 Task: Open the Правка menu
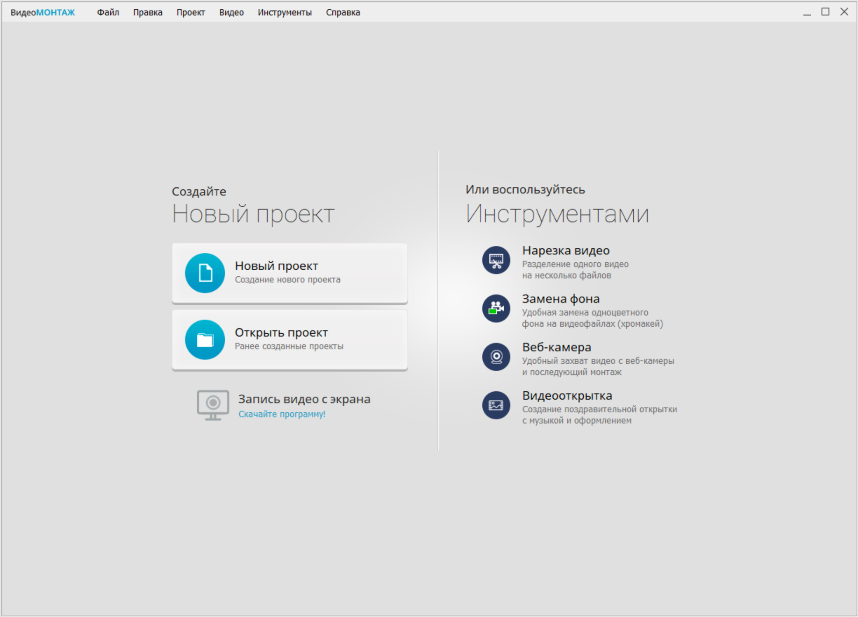[148, 12]
